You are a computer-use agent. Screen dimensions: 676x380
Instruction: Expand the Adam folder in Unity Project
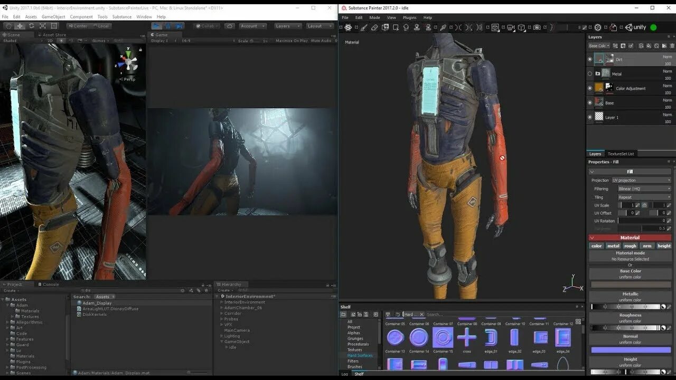pos(8,305)
